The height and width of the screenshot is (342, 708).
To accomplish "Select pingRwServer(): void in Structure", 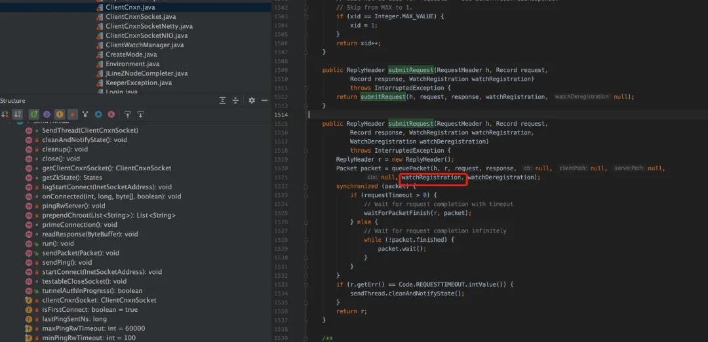I will pos(73,206).
